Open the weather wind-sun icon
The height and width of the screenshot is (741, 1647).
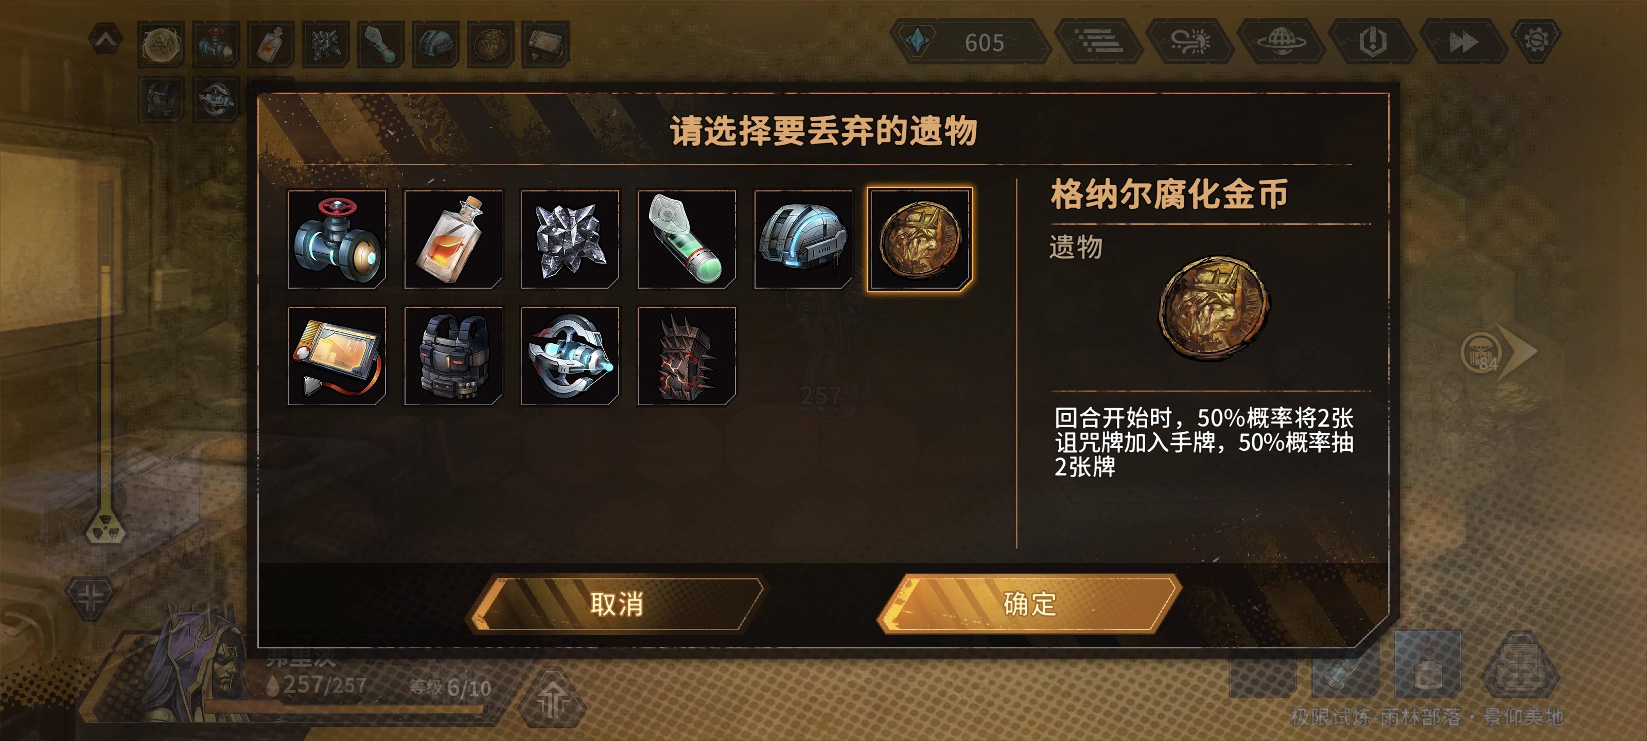(x=1190, y=42)
